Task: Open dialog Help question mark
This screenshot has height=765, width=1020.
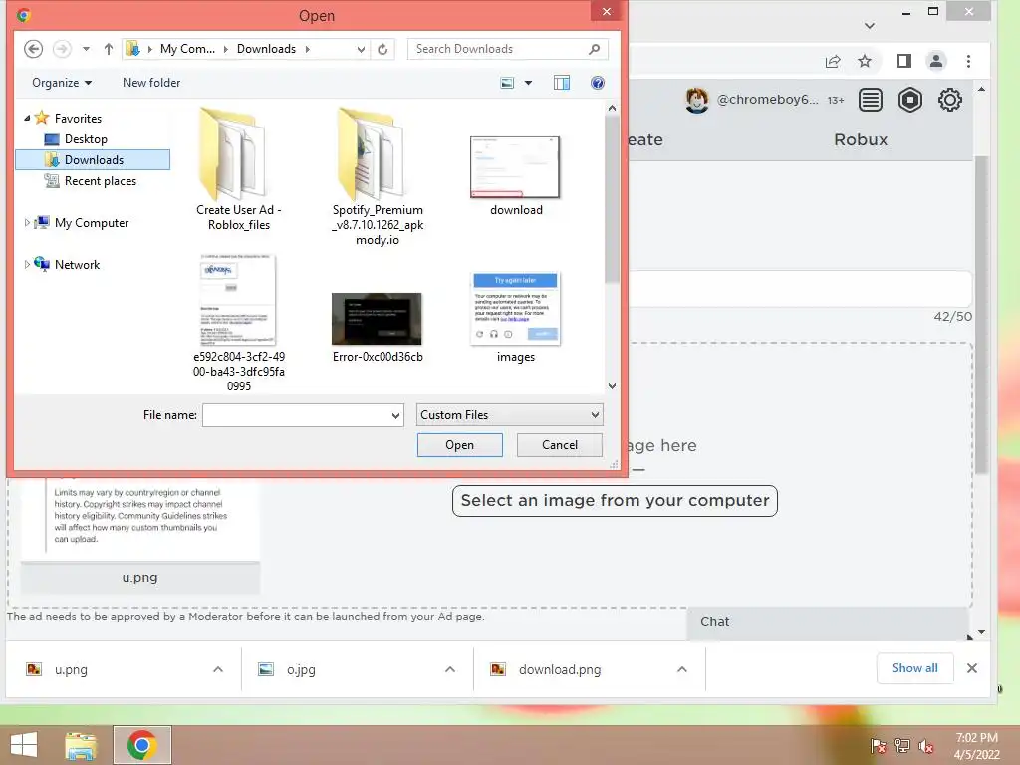Action: point(598,83)
